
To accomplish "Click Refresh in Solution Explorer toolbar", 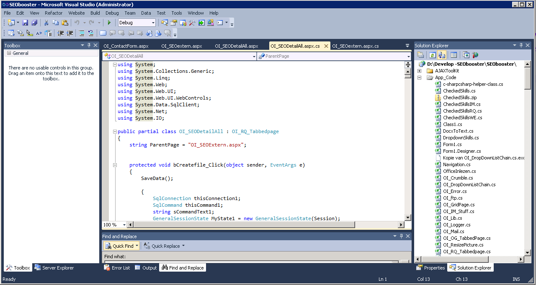I will click(x=432, y=55).
